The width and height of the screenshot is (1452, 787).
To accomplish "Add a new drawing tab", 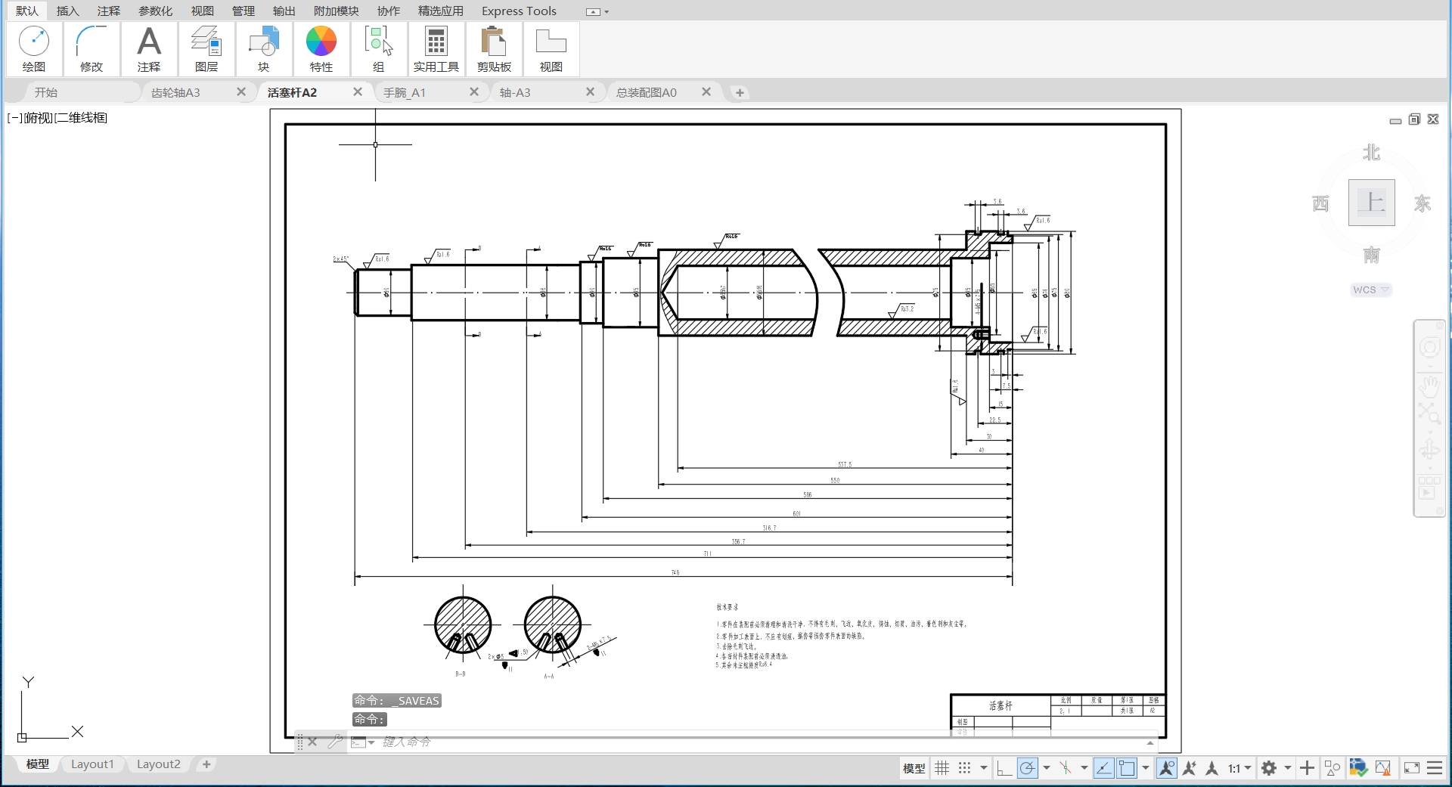I will point(740,92).
